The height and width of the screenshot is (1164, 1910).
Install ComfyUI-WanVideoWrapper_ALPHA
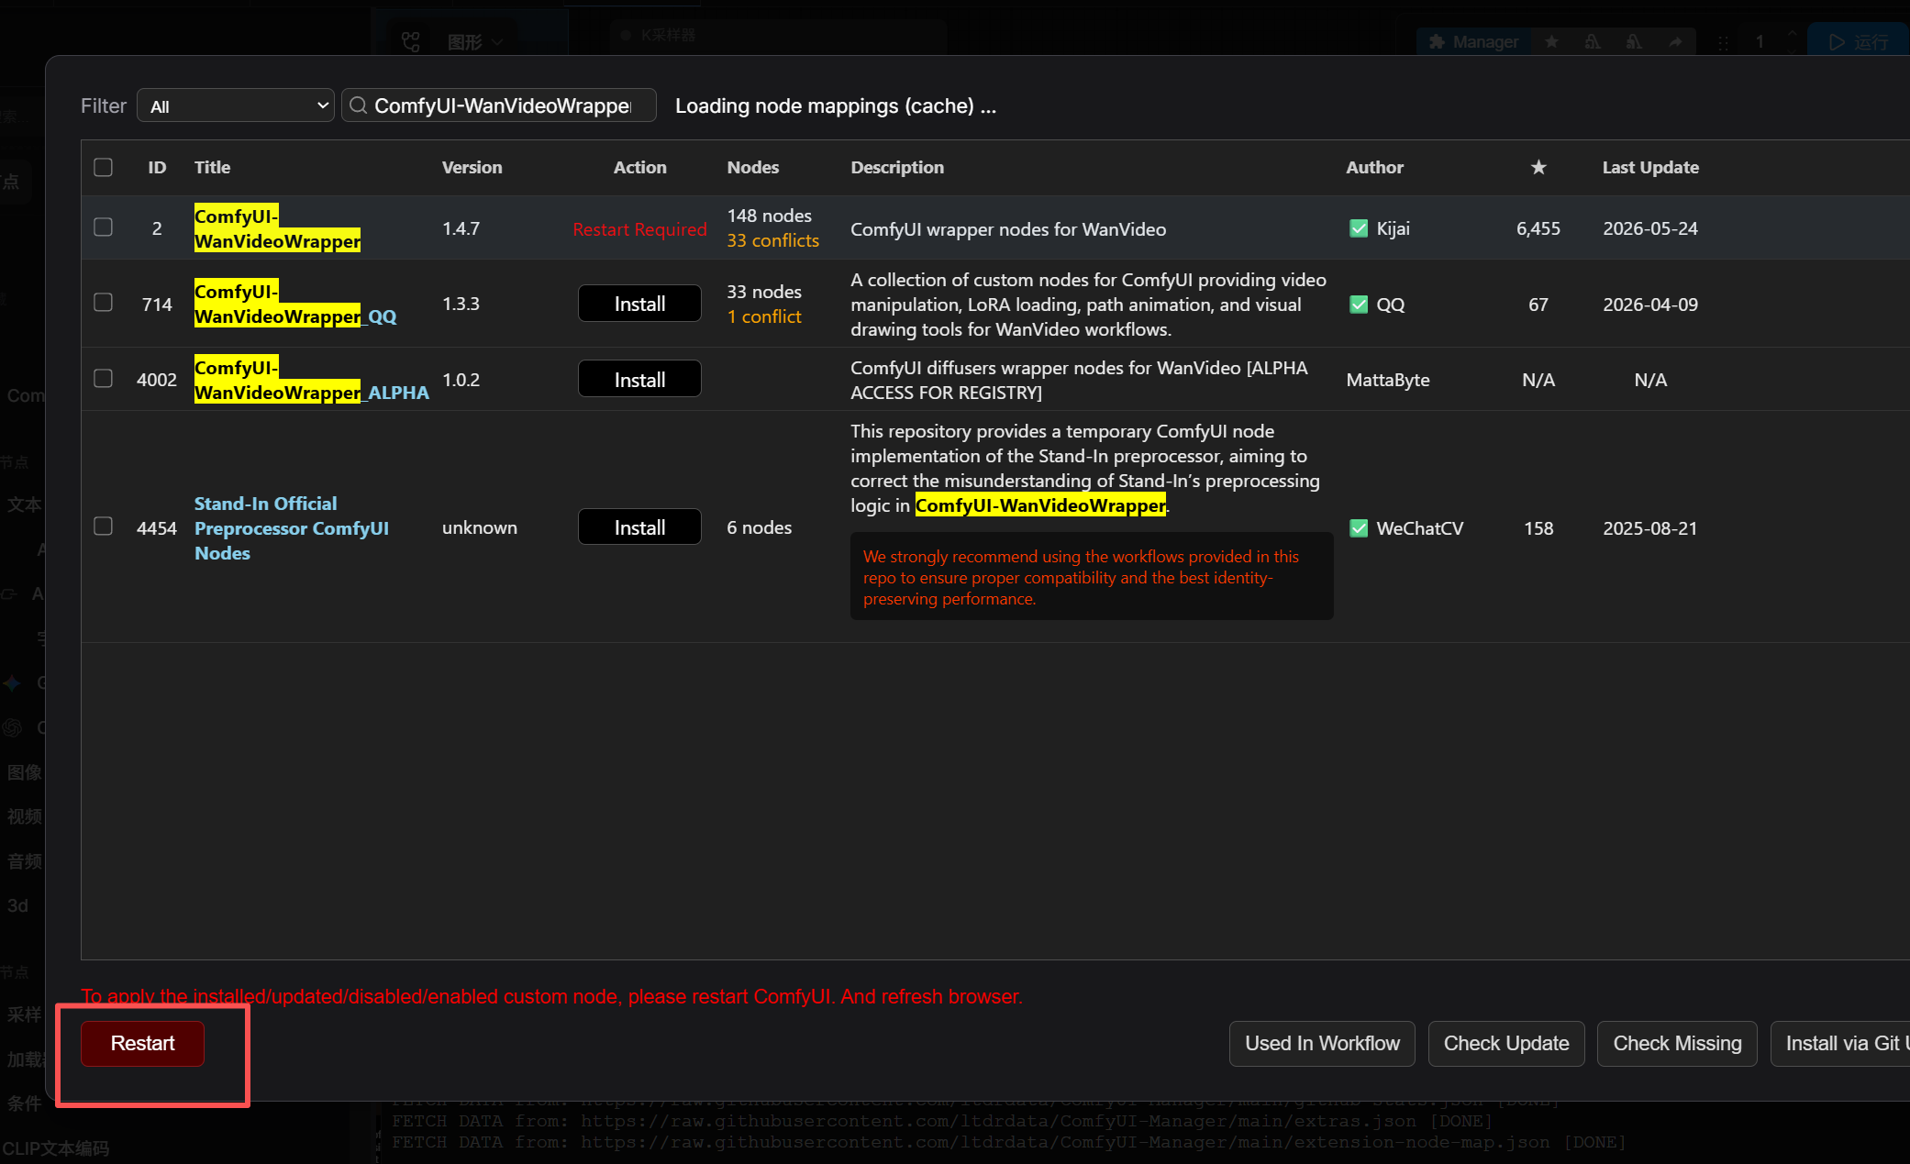point(639,379)
